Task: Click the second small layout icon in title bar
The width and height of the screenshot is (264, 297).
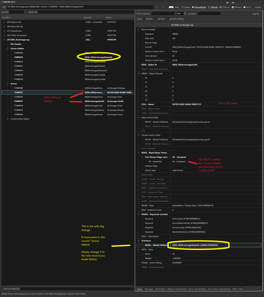Action: [233, 3]
